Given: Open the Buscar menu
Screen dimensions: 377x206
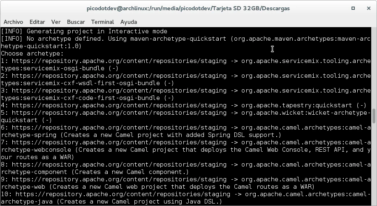Looking at the screenshot, I should click(x=76, y=22).
